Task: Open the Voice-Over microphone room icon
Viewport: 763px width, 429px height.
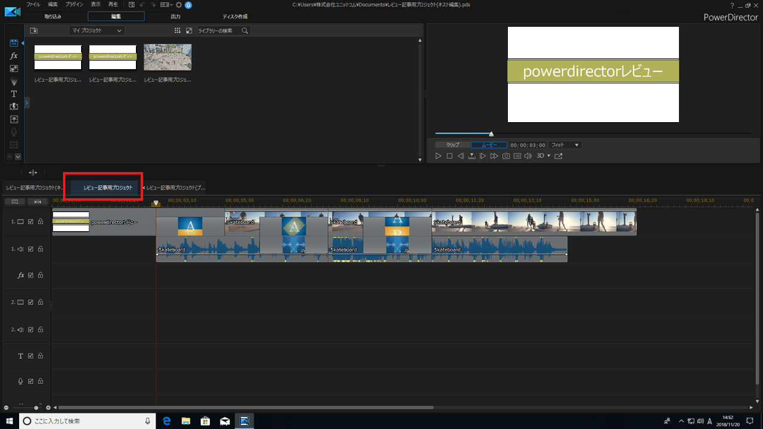Action: pos(14,132)
